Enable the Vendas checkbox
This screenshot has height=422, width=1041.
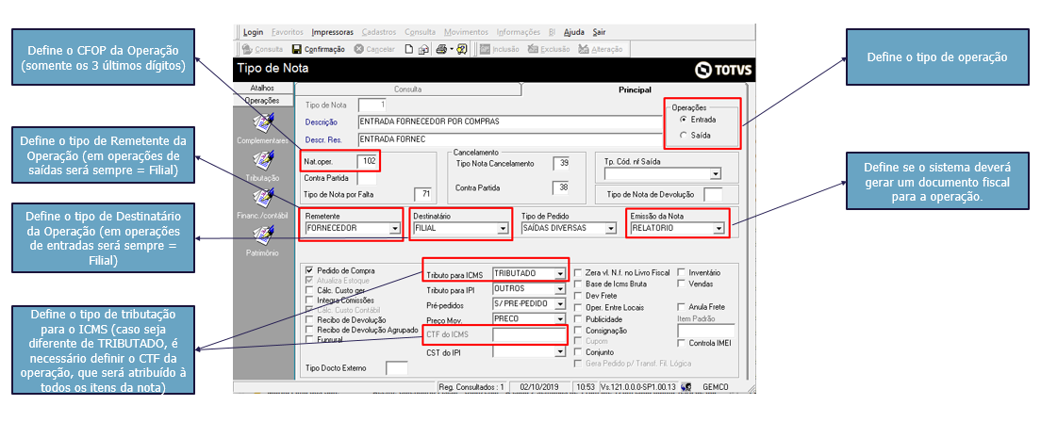pyautogui.click(x=682, y=284)
